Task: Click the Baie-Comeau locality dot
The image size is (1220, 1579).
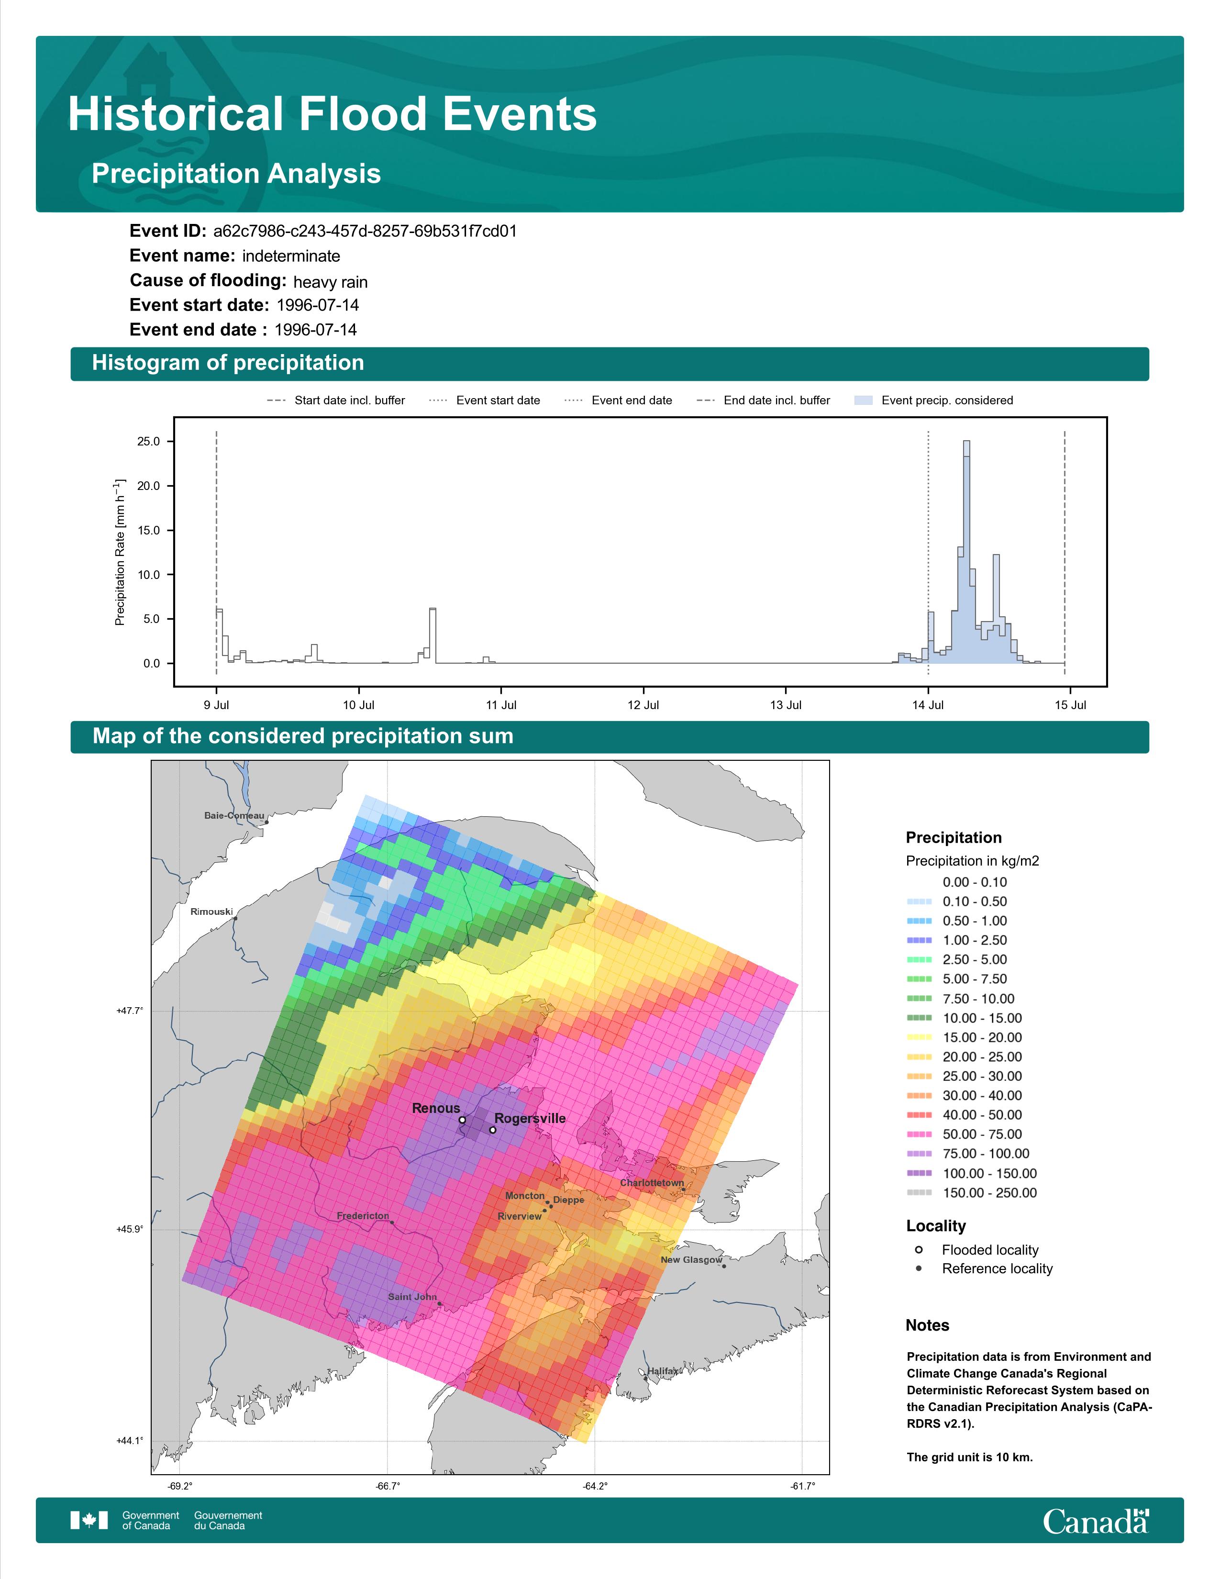Action: coord(266,822)
